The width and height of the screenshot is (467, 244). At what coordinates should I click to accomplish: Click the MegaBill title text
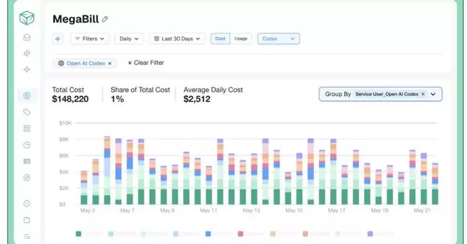(x=76, y=19)
